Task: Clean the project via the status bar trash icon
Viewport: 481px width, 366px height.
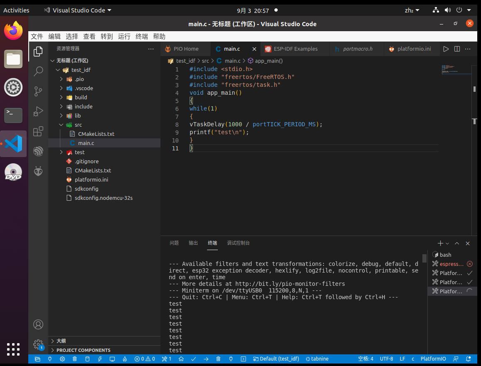Action: click(218, 359)
